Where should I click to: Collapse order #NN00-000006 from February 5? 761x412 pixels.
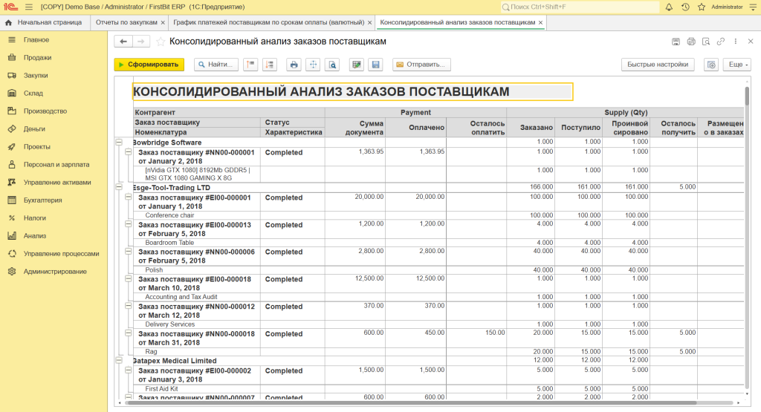[x=128, y=251]
